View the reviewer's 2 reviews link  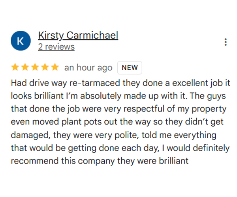(x=56, y=47)
